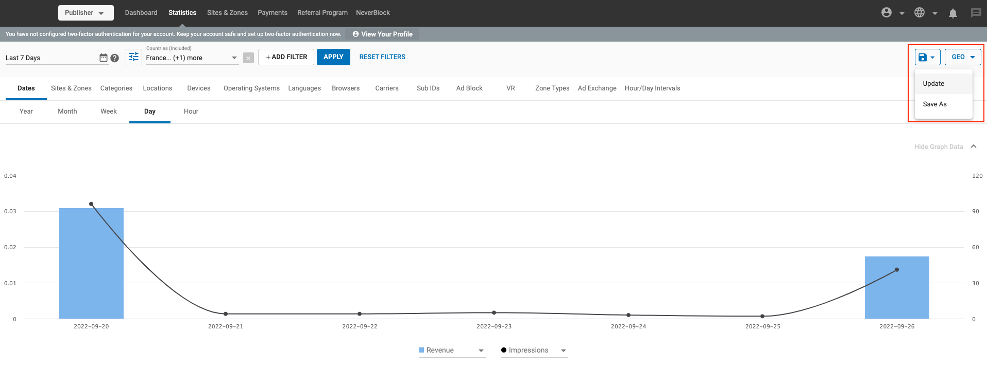
Task: Expand the Countries filter dropdown
Action: [234, 58]
